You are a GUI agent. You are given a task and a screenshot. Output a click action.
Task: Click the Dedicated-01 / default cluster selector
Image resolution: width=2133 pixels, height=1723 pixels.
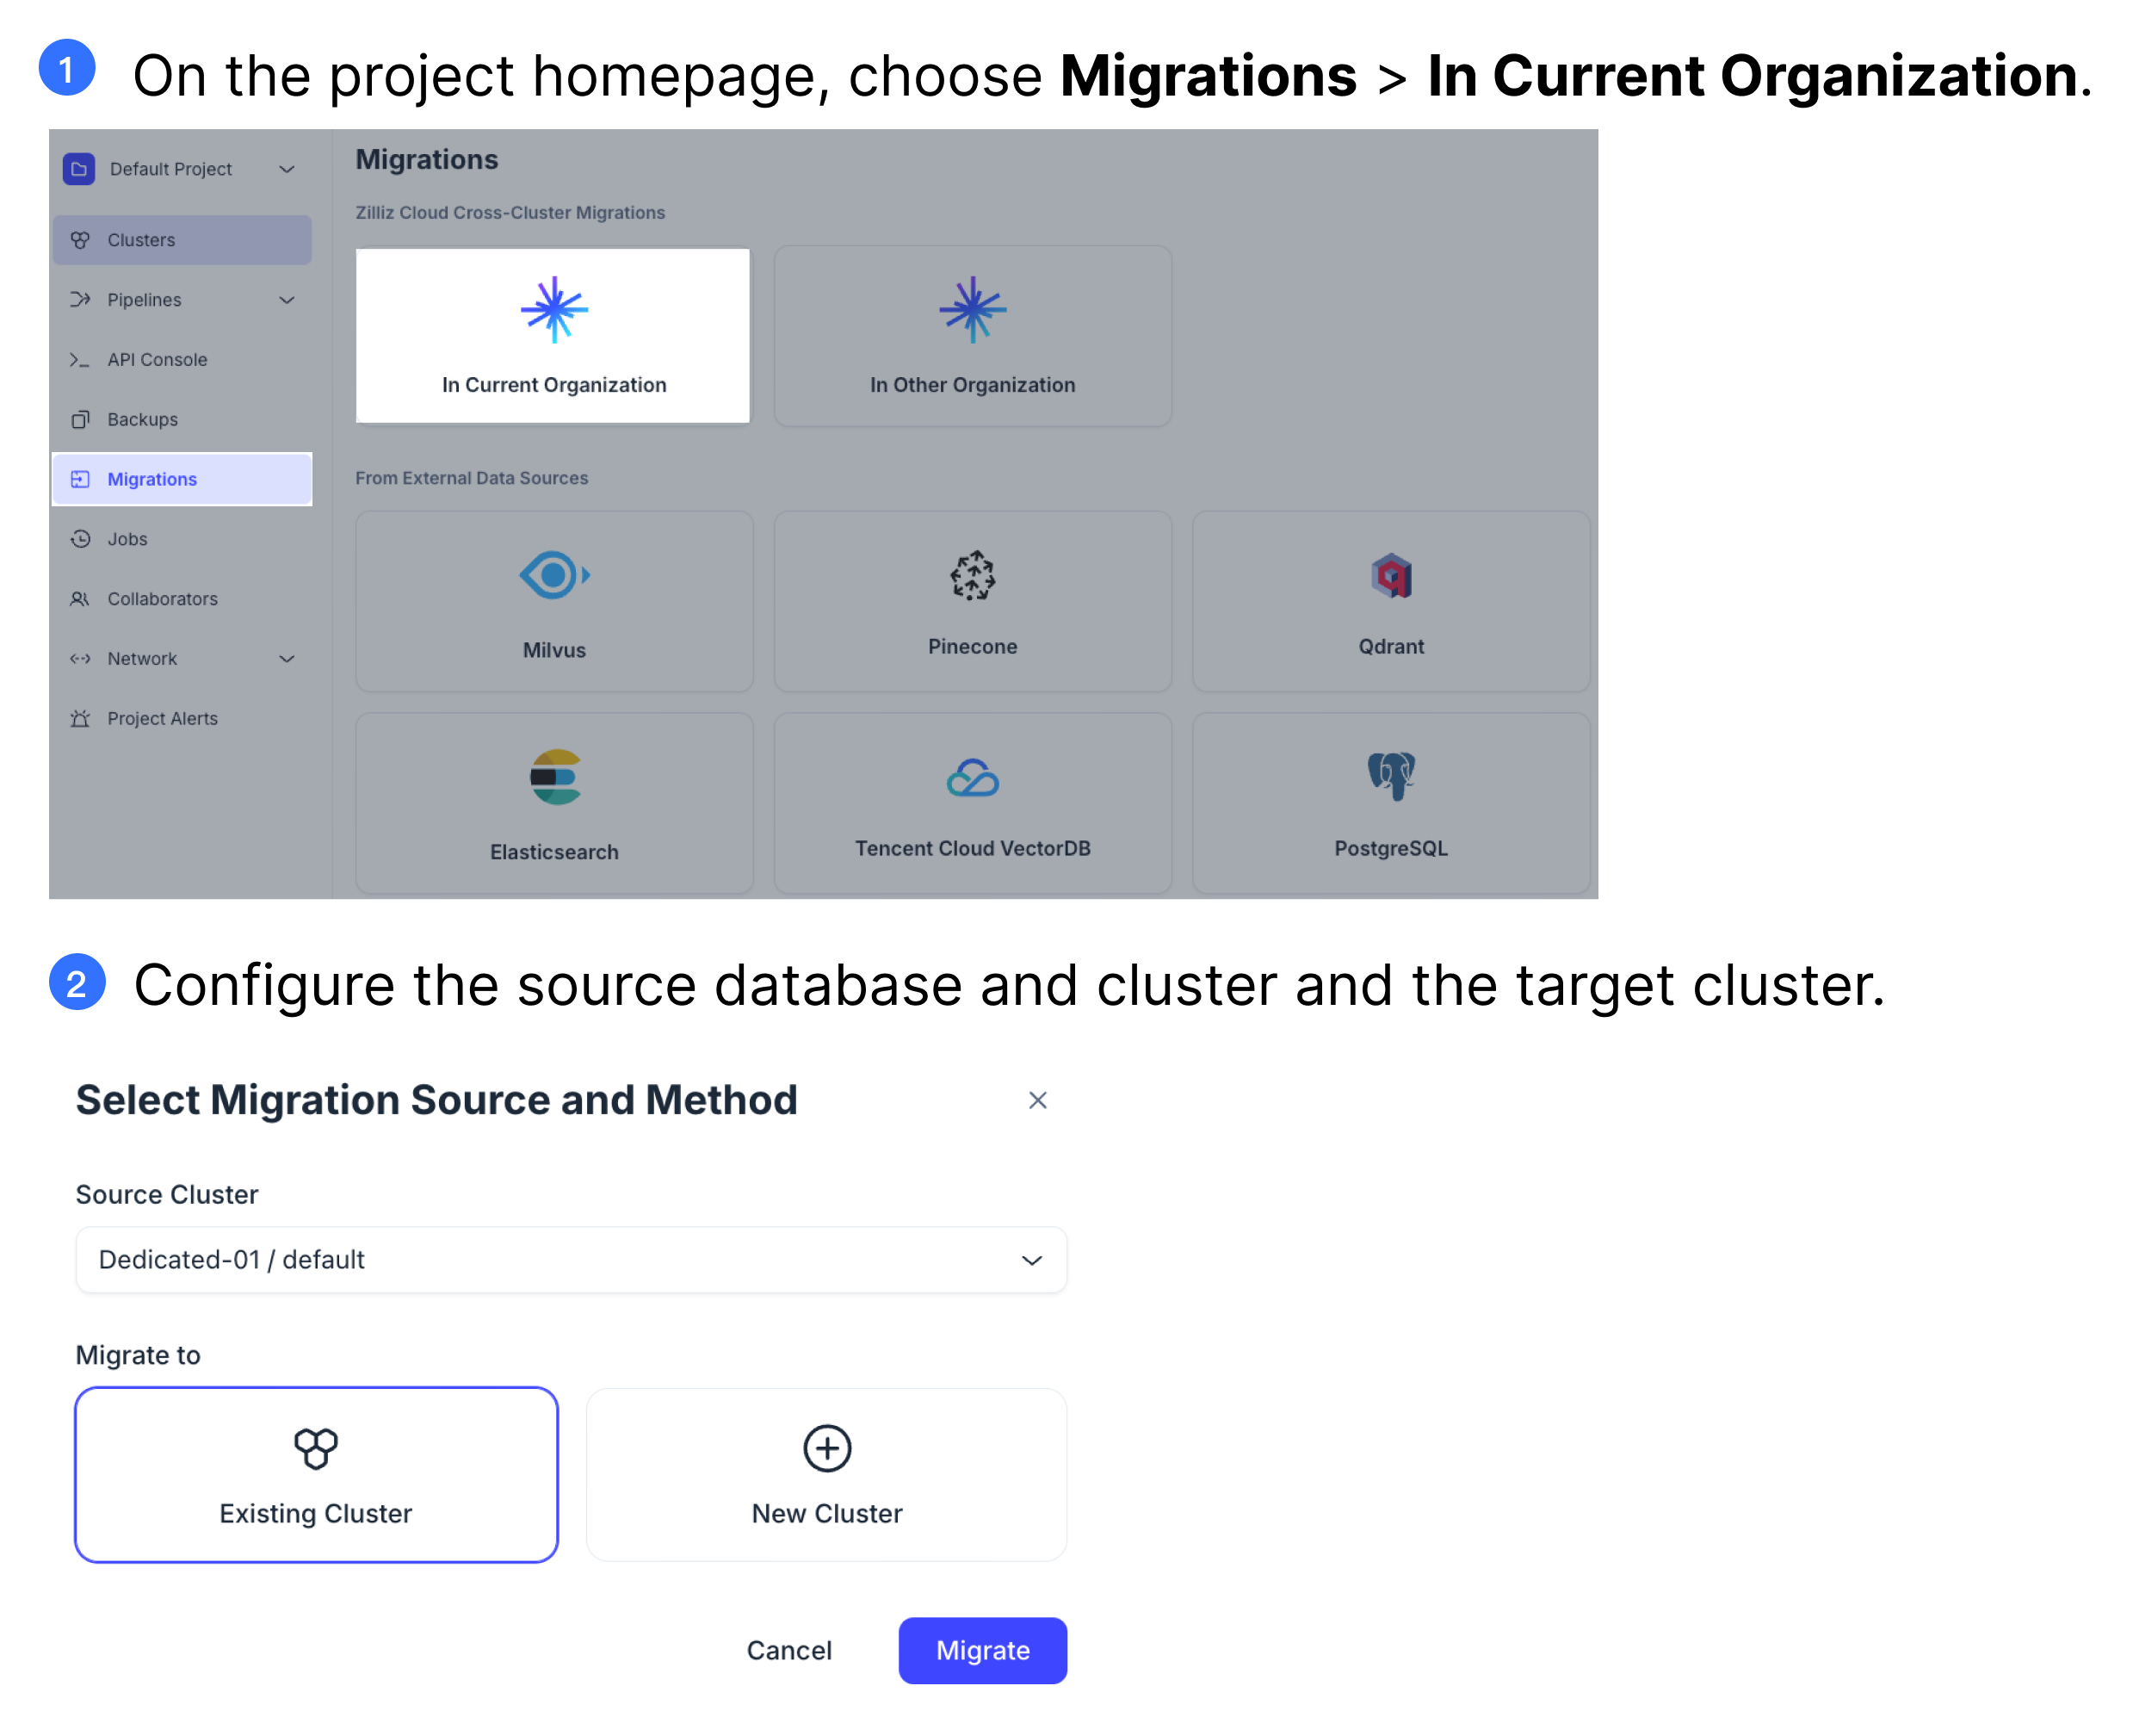(x=571, y=1261)
